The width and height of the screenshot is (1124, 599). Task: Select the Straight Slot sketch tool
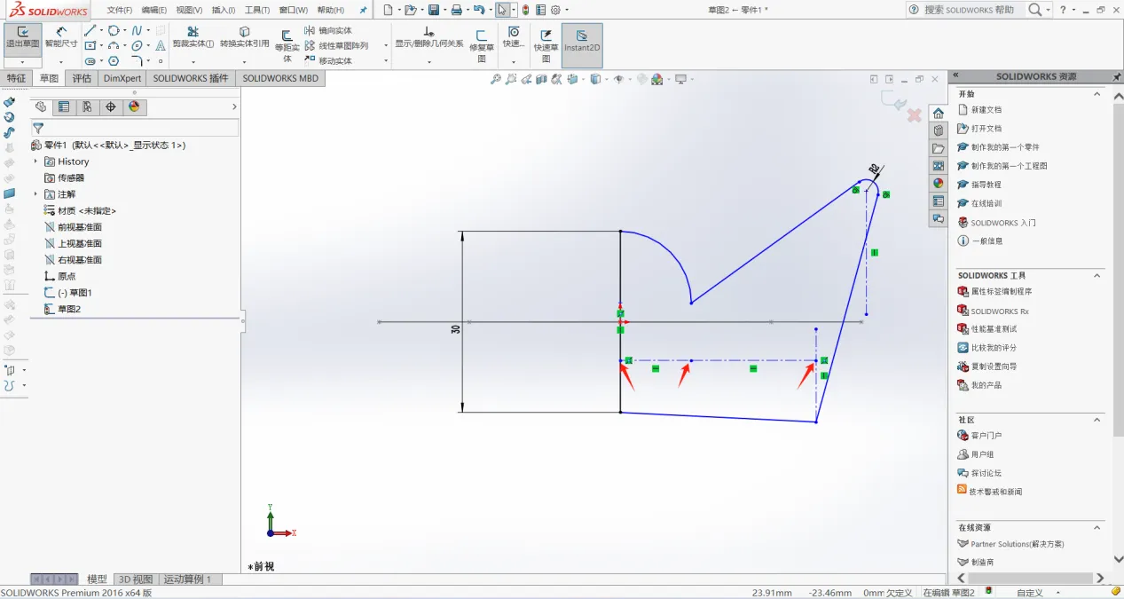pyautogui.click(x=90, y=61)
